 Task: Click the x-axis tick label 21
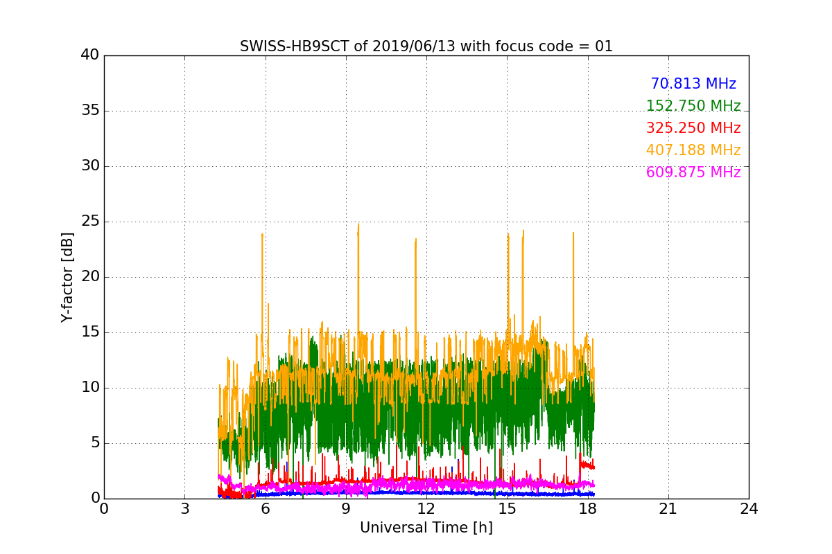(668, 509)
